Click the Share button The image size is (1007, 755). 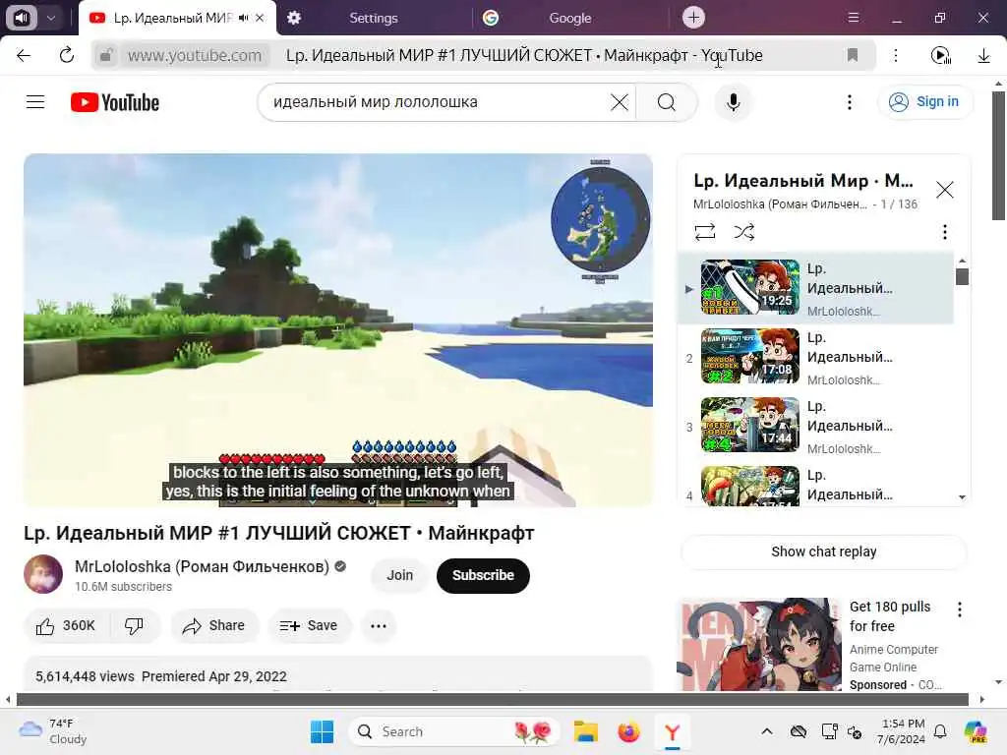tap(214, 626)
